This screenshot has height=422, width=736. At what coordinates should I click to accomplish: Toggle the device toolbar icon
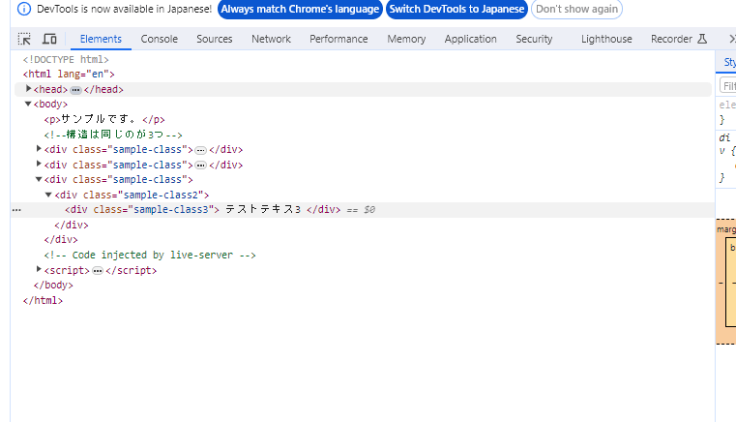pyautogui.click(x=49, y=39)
